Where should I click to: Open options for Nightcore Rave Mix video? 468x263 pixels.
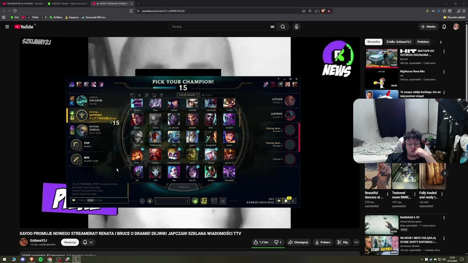click(444, 72)
